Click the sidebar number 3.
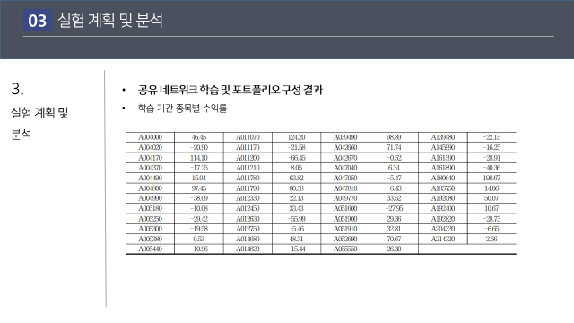 point(17,89)
